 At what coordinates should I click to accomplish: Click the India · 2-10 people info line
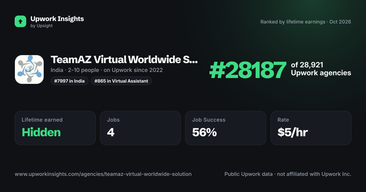click(107, 70)
